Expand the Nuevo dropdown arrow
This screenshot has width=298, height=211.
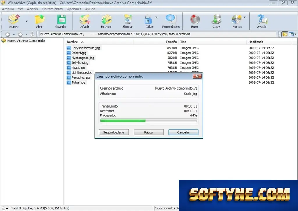click(27, 21)
